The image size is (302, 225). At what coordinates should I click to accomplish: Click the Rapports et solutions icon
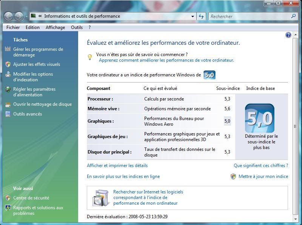coord(8,208)
